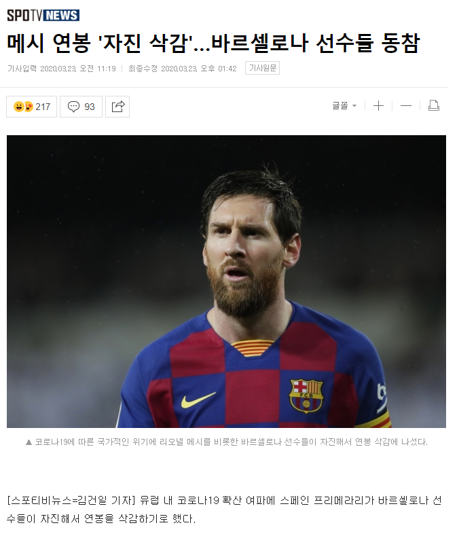Click the 기사원문 original article button
The width and height of the screenshot is (459, 536).
click(x=263, y=68)
